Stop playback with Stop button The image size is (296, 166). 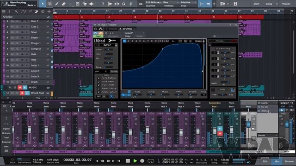point(128,161)
